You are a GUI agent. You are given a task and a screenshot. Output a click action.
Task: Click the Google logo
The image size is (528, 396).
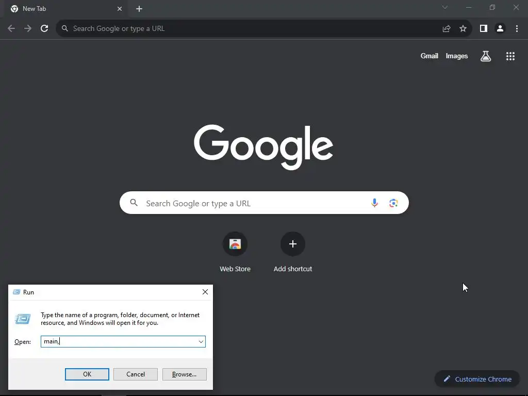(x=263, y=147)
